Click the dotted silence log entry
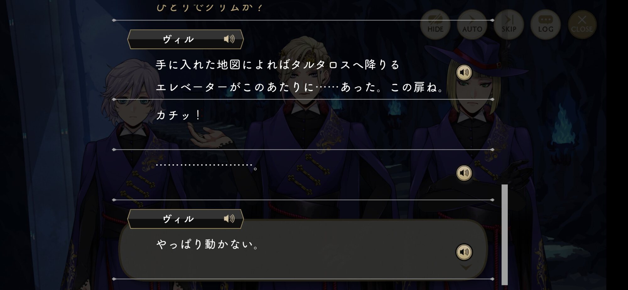Screen dimensions: 628x290 [207, 166]
